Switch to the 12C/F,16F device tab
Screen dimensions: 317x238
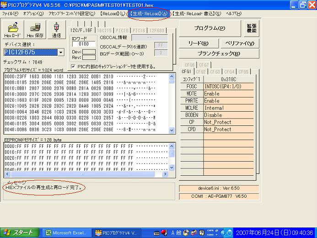[x=81, y=30]
